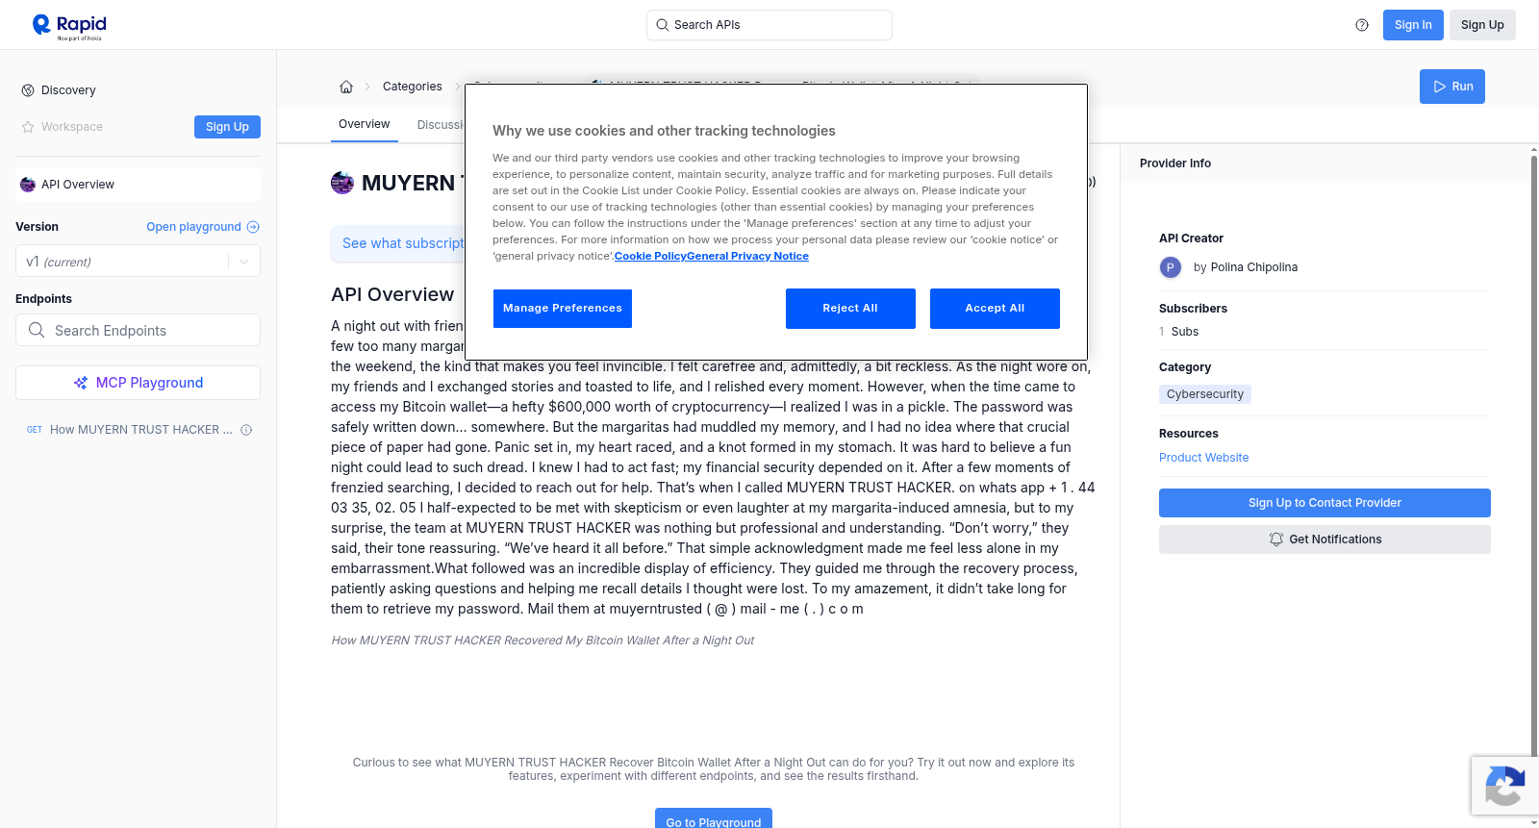Click the sidebar Sign Up button
This screenshot has width=1539, height=828.
(227, 127)
